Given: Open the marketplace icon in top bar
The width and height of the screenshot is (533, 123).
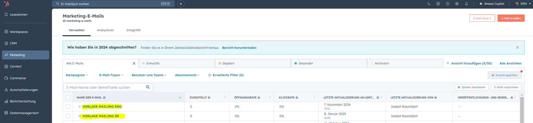Looking at the screenshot, I should click(438, 4).
